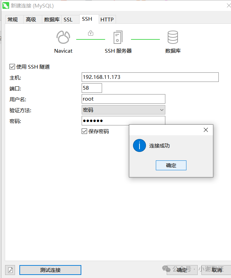
Task: Open the 数据库 tab
Action: (52, 19)
